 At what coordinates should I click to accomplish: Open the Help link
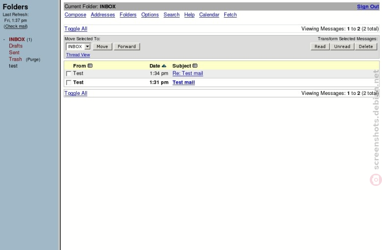click(190, 15)
